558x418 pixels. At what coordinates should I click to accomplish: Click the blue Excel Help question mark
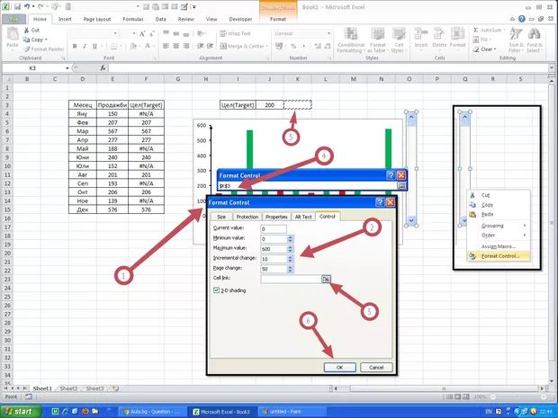[x=522, y=19]
